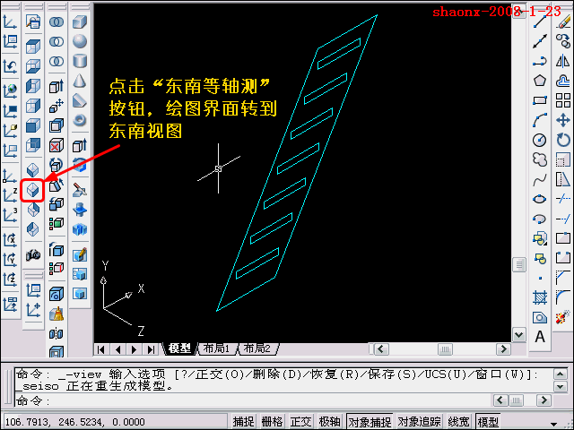Open the Multiline Text tool
This screenshot has width=574, height=430.
[x=540, y=337]
